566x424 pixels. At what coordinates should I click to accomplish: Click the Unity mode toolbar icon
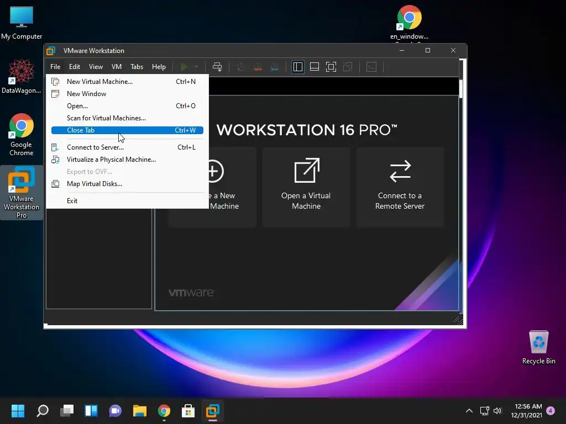click(x=348, y=67)
